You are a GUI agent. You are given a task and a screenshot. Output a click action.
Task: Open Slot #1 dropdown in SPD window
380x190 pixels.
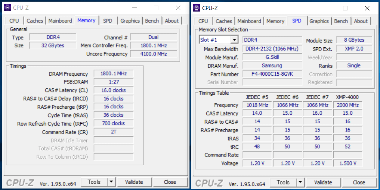coord(234,40)
